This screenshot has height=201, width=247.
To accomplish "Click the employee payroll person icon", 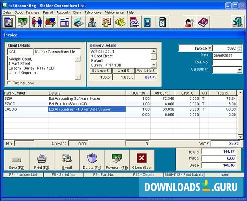I will [x=92, y=22].
